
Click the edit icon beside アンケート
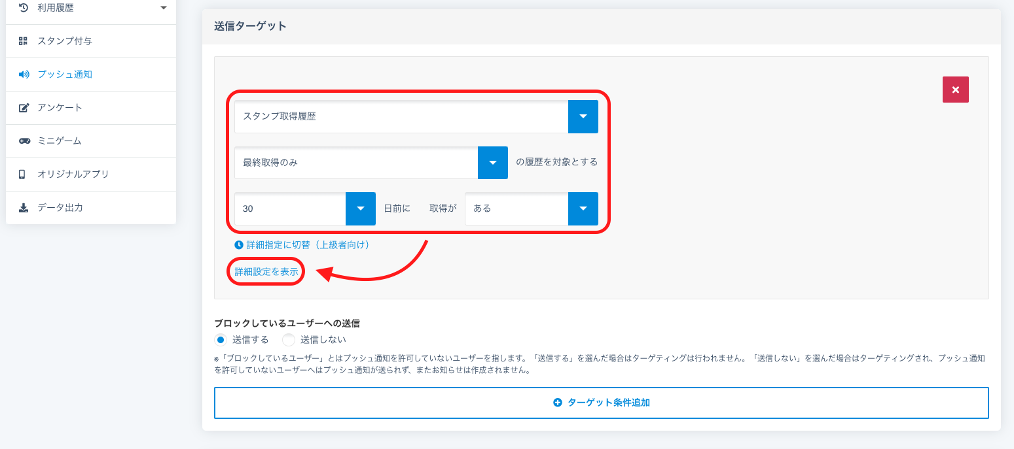[24, 108]
